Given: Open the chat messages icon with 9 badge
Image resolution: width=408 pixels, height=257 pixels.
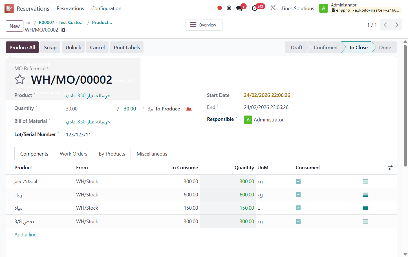Looking at the screenshot, I should [240, 8].
